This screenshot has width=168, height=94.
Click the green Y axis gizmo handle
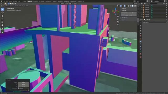click(x=118, y=12)
